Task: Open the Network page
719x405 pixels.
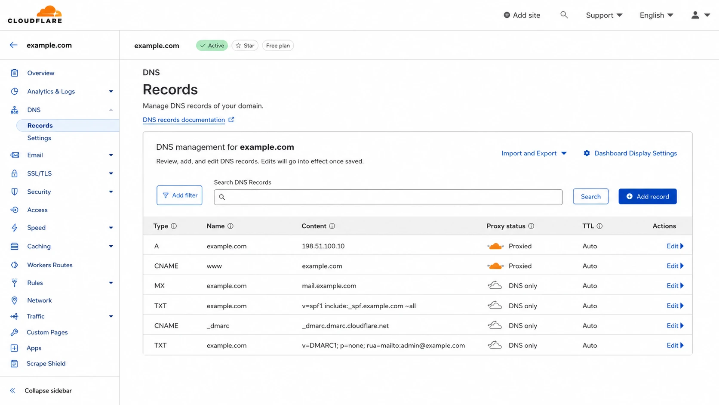Action: (40, 300)
